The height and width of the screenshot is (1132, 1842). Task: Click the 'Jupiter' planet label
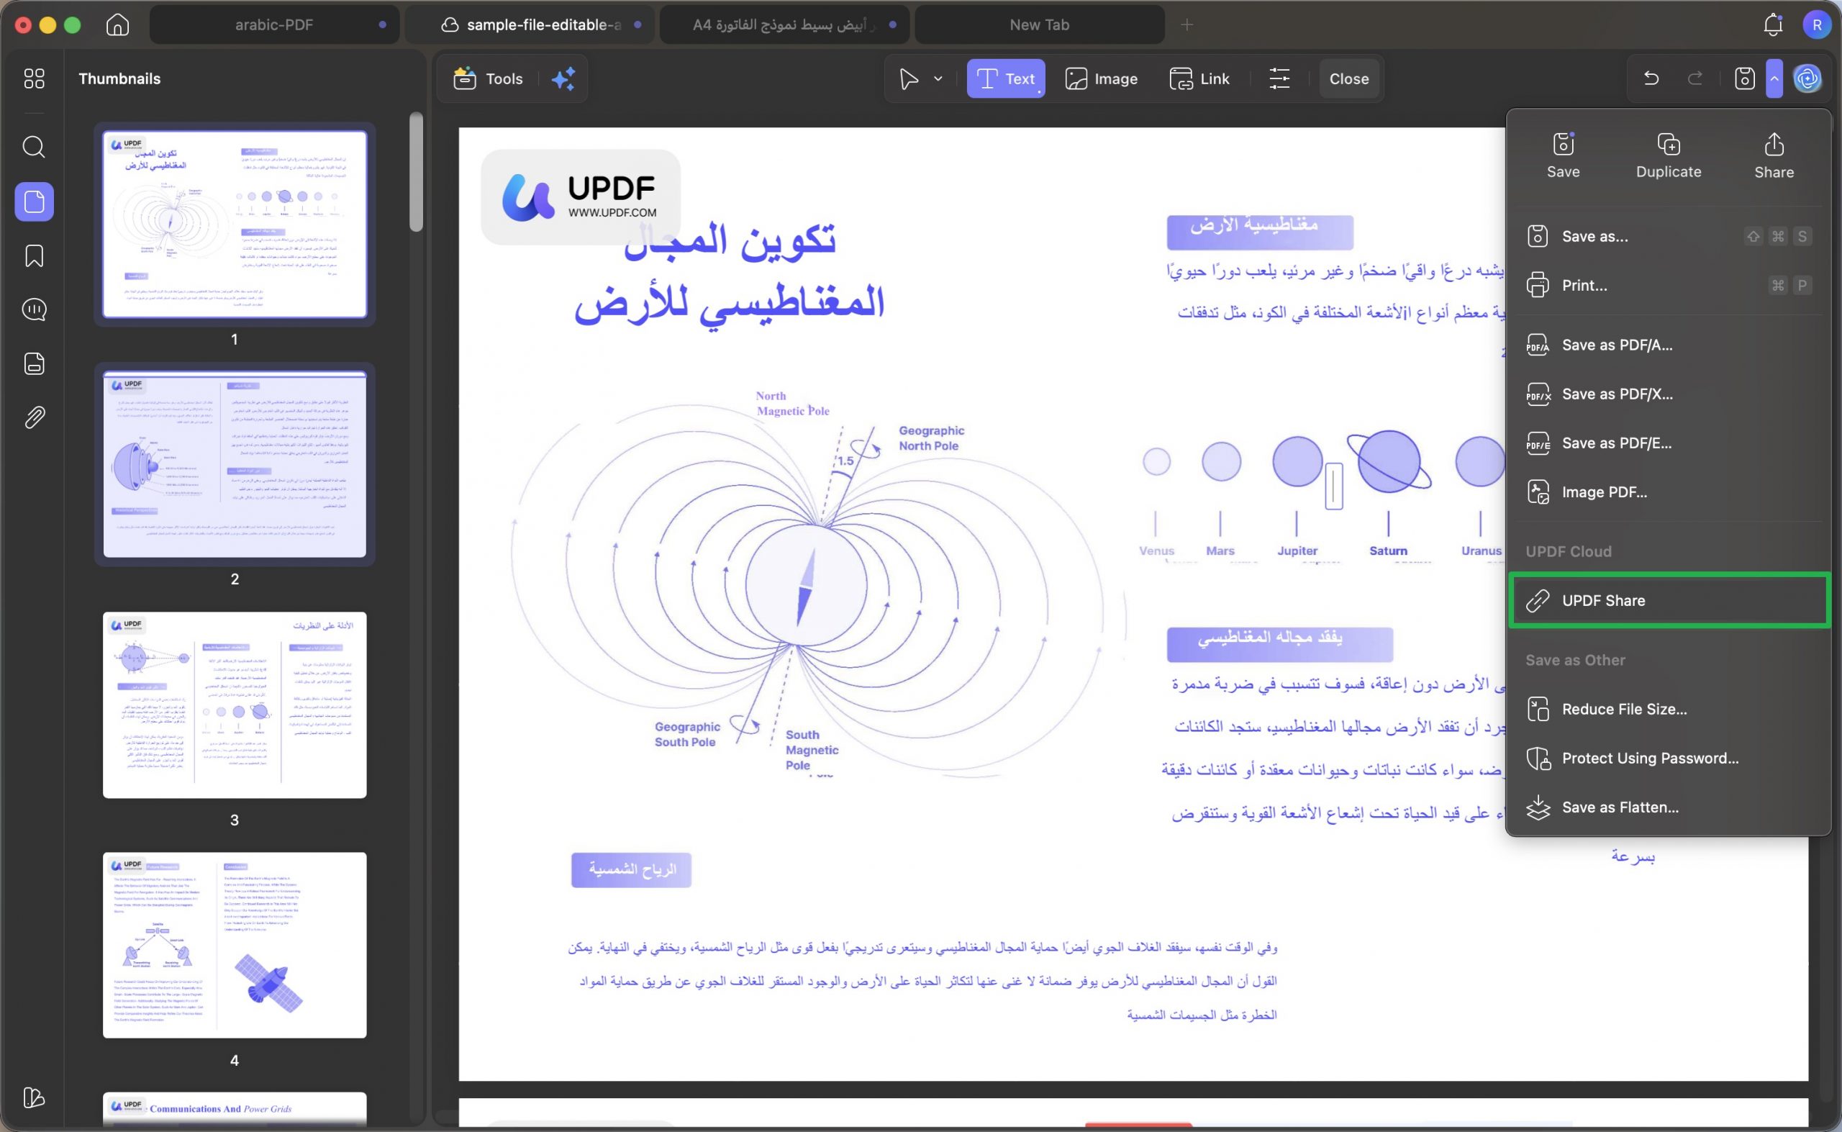coord(1297,551)
